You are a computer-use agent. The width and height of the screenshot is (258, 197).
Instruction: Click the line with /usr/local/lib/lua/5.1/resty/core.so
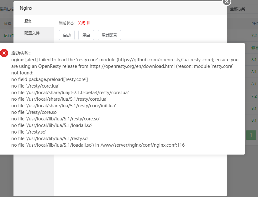tap(55, 119)
